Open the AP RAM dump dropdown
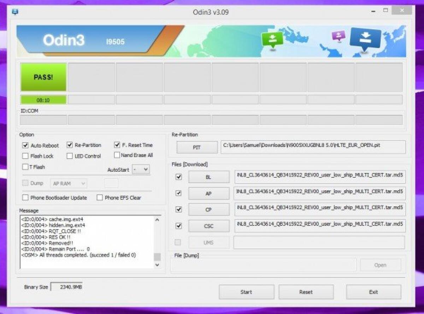Screen dimensions: 424x314 click(68, 183)
